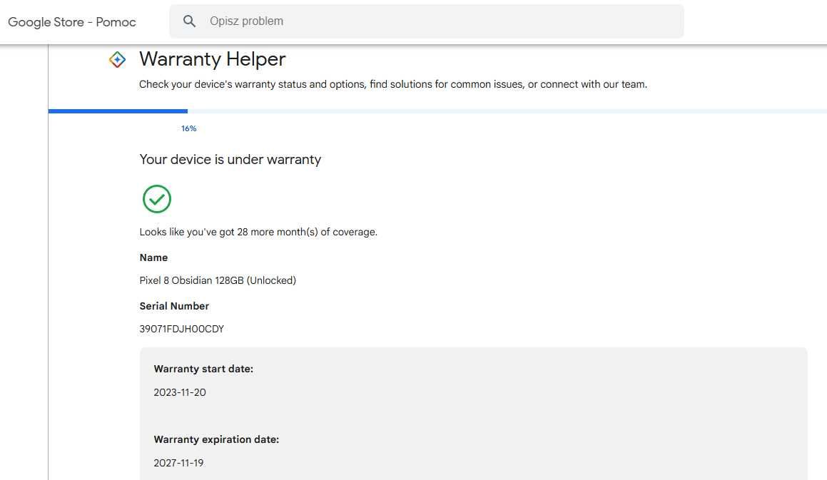
Task: Select serial number 39071FDJH00CDY
Action: click(181, 329)
